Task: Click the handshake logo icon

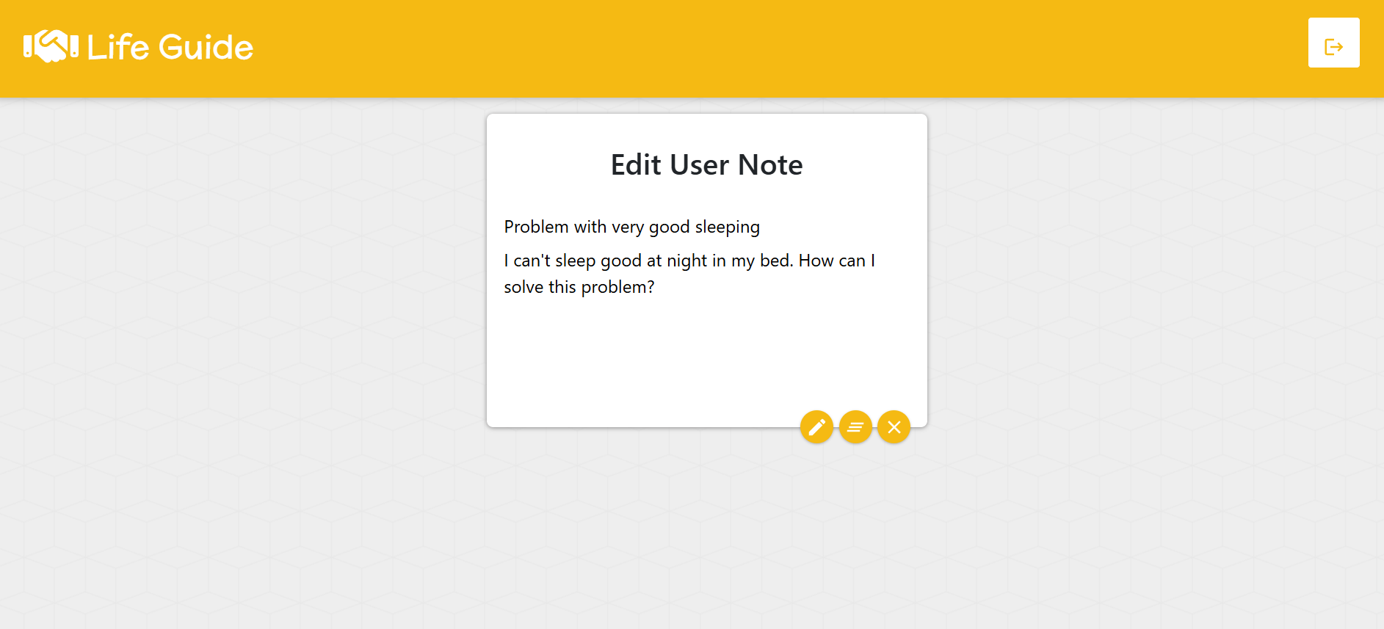Action: coord(51,46)
